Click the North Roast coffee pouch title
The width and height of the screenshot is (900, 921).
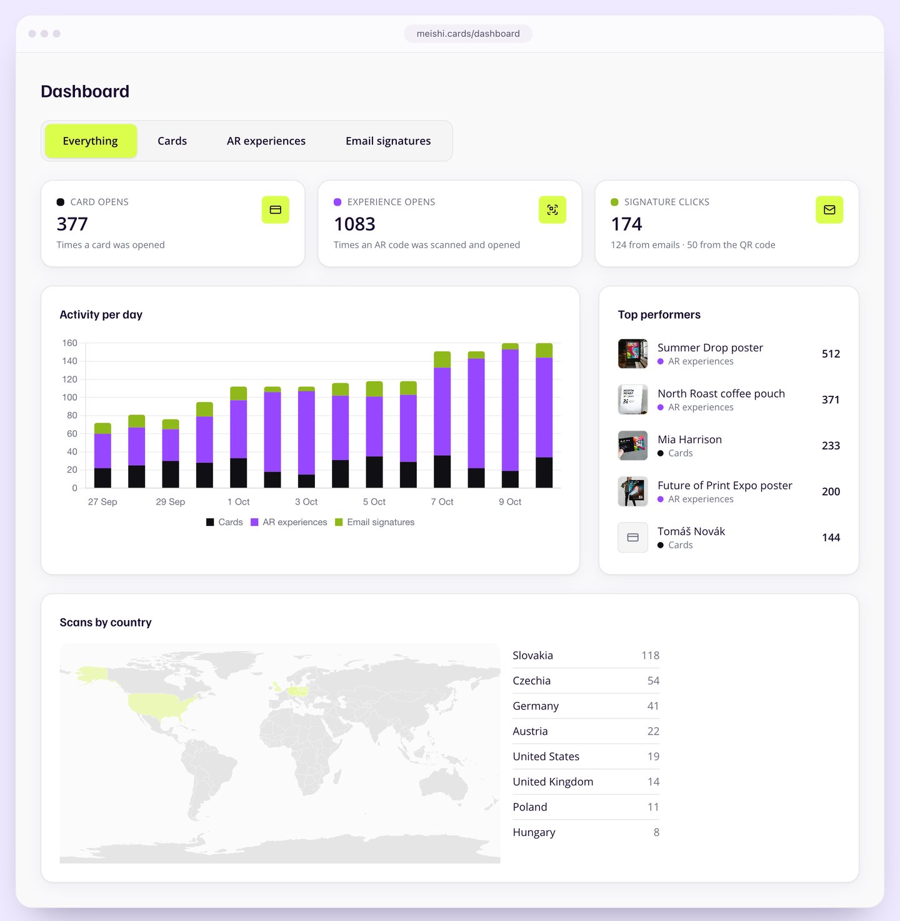[x=721, y=393]
